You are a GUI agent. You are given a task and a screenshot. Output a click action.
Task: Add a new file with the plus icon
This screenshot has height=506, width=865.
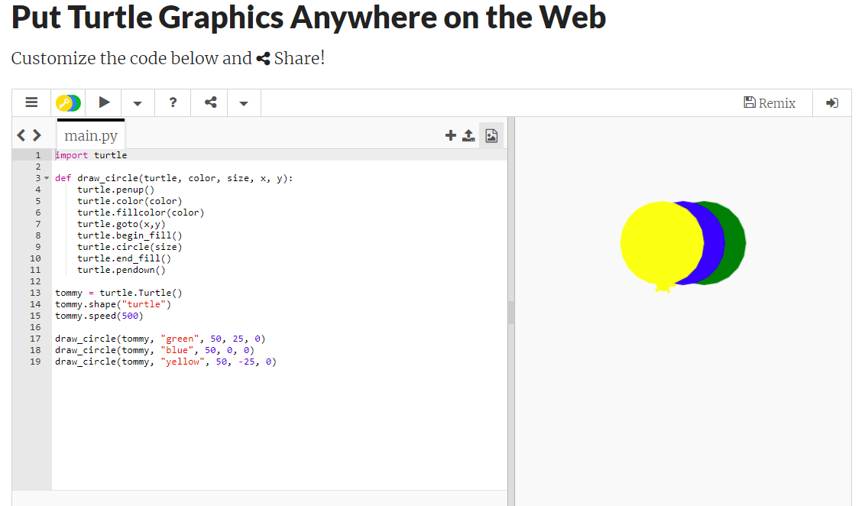450,135
